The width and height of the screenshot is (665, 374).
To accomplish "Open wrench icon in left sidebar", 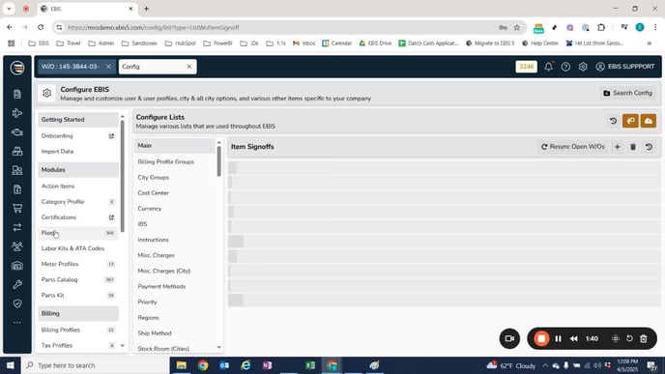I will pos(17,284).
